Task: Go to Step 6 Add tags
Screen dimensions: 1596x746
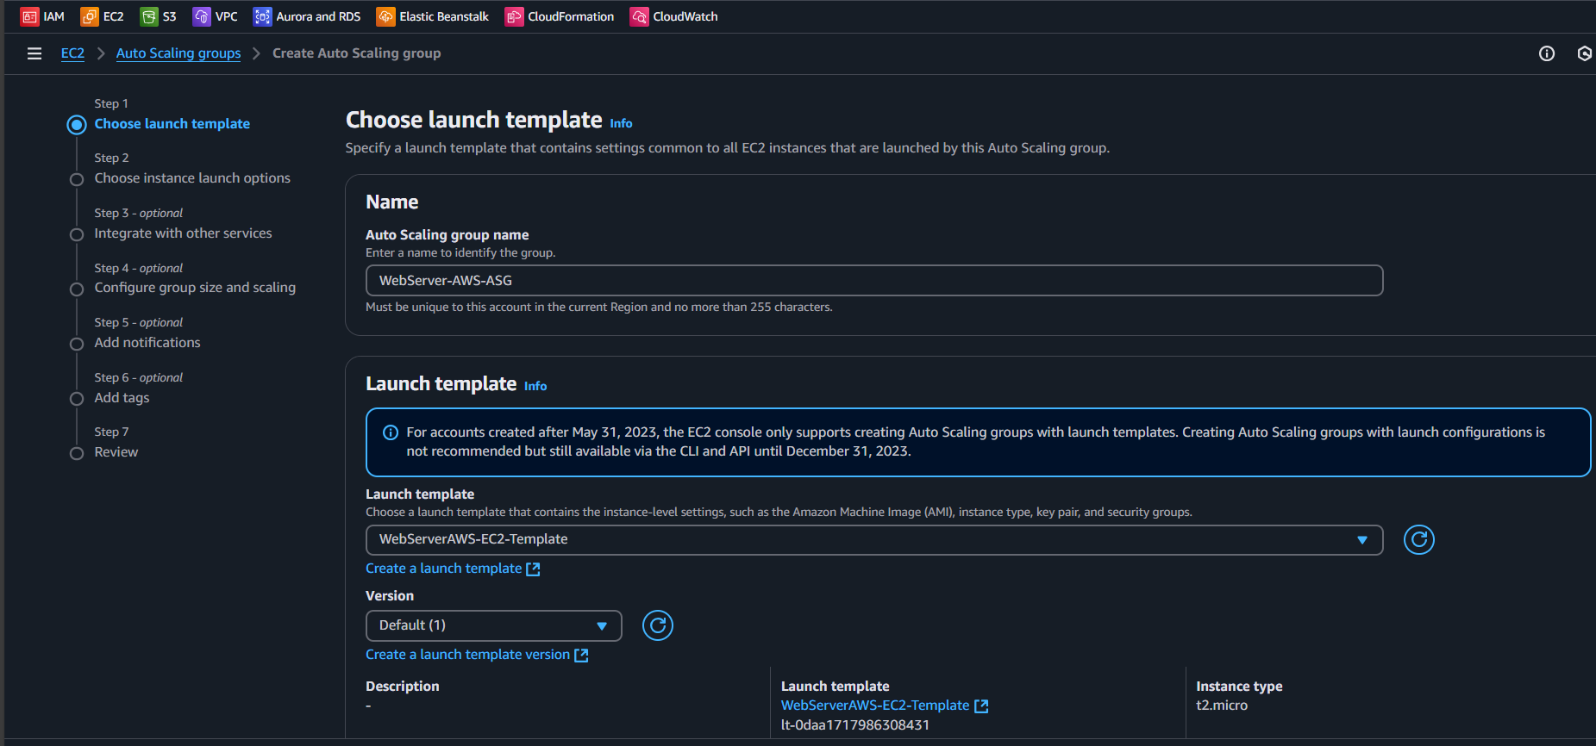Action: click(x=122, y=398)
